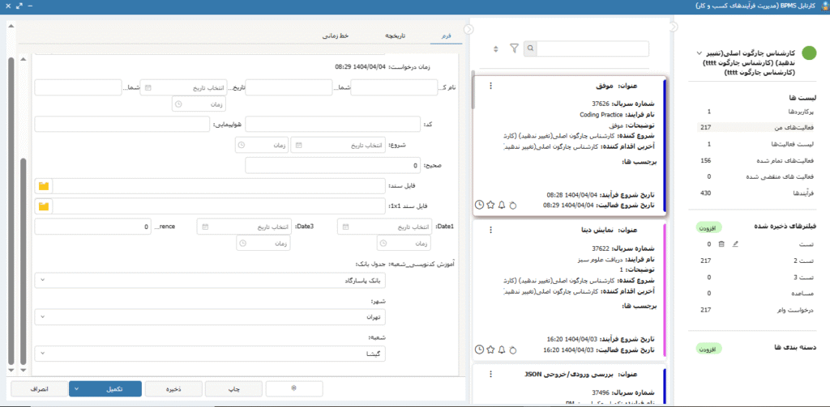This screenshot has width=830, height=407.
Task: Open the شهر dropdown showing تهران
Action: (210, 317)
